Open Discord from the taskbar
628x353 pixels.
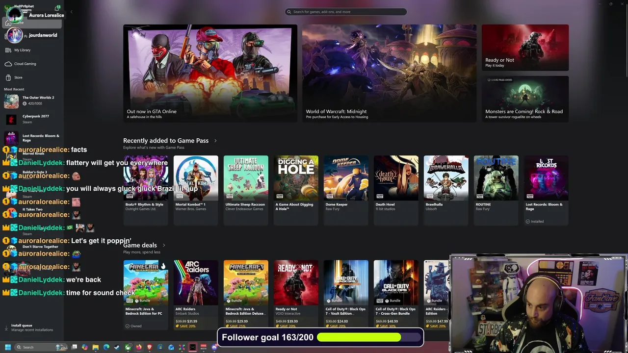[214, 347]
